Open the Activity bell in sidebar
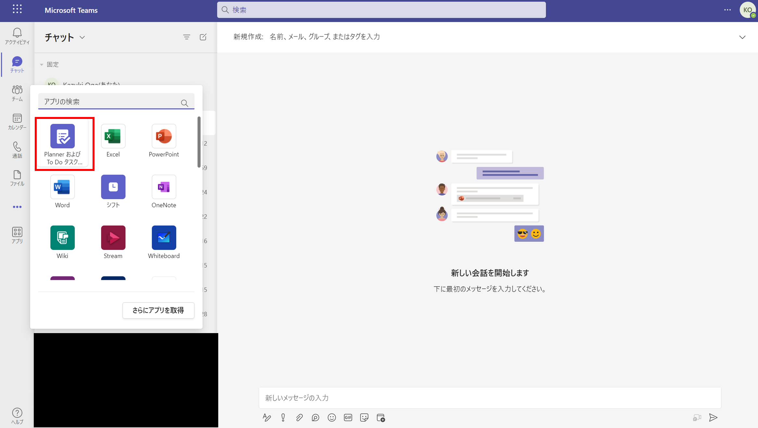Image resolution: width=758 pixels, height=428 pixels. tap(17, 36)
